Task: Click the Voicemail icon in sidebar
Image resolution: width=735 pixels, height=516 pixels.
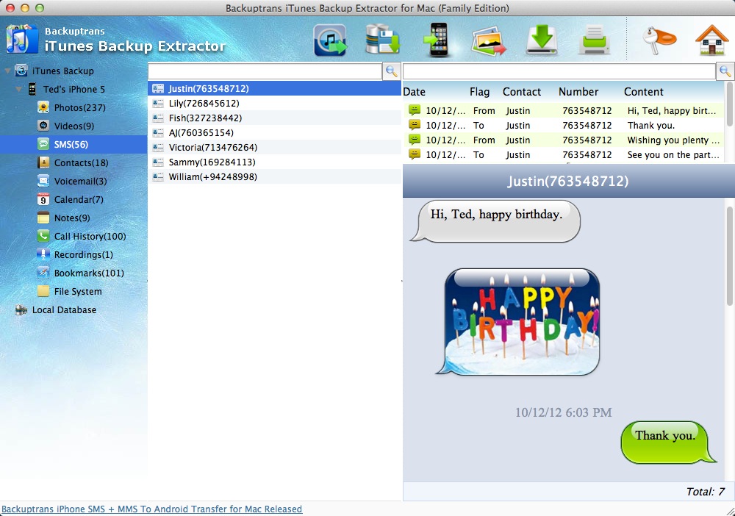Action: (43, 180)
